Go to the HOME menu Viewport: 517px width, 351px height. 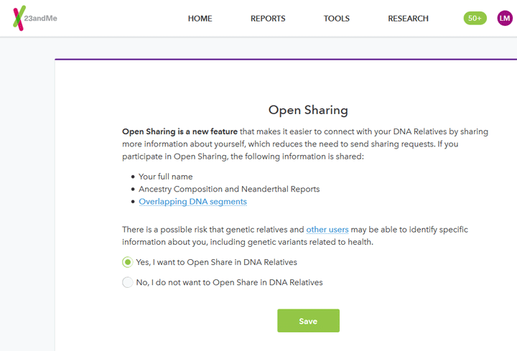click(200, 19)
